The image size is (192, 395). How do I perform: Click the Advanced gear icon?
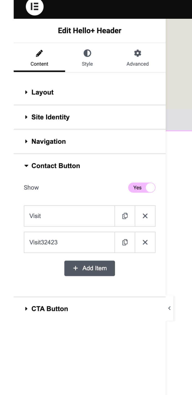138,53
